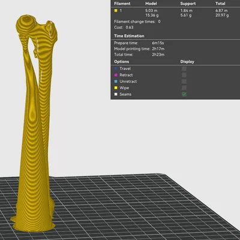Screen dimensions: 240x240
Task: Click the Total time value
Action: point(158,55)
